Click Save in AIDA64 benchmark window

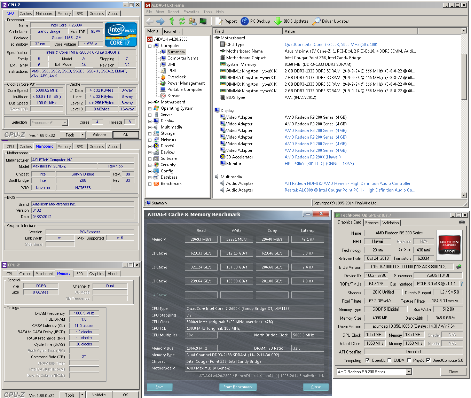tap(159, 387)
